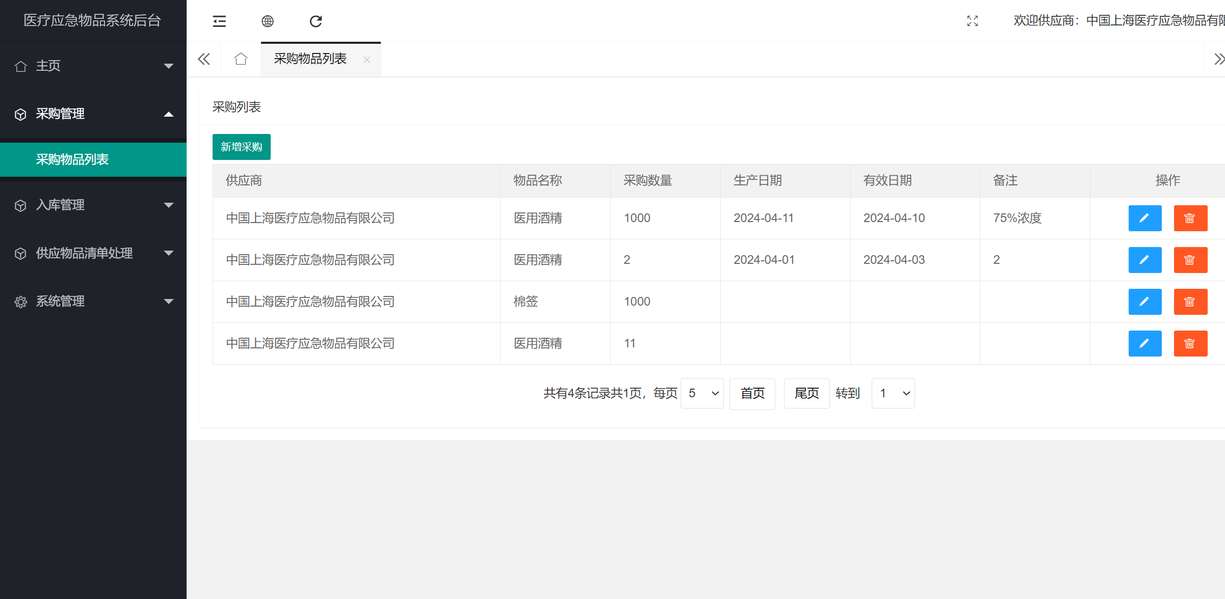Image resolution: width=1225 pixels, height=599 pixels.
Task: Click the 尾页 pagination button
Action: [x=806, y=393]
